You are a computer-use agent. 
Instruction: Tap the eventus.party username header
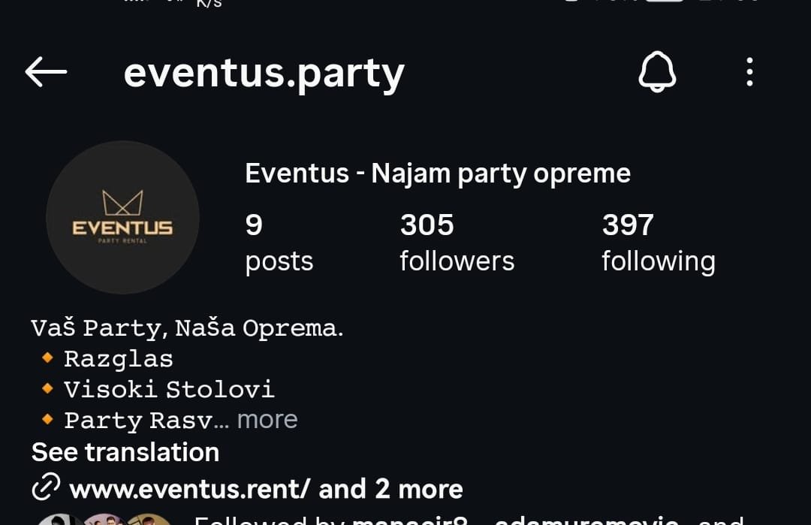pyautogui.click(x=264, y=73)
